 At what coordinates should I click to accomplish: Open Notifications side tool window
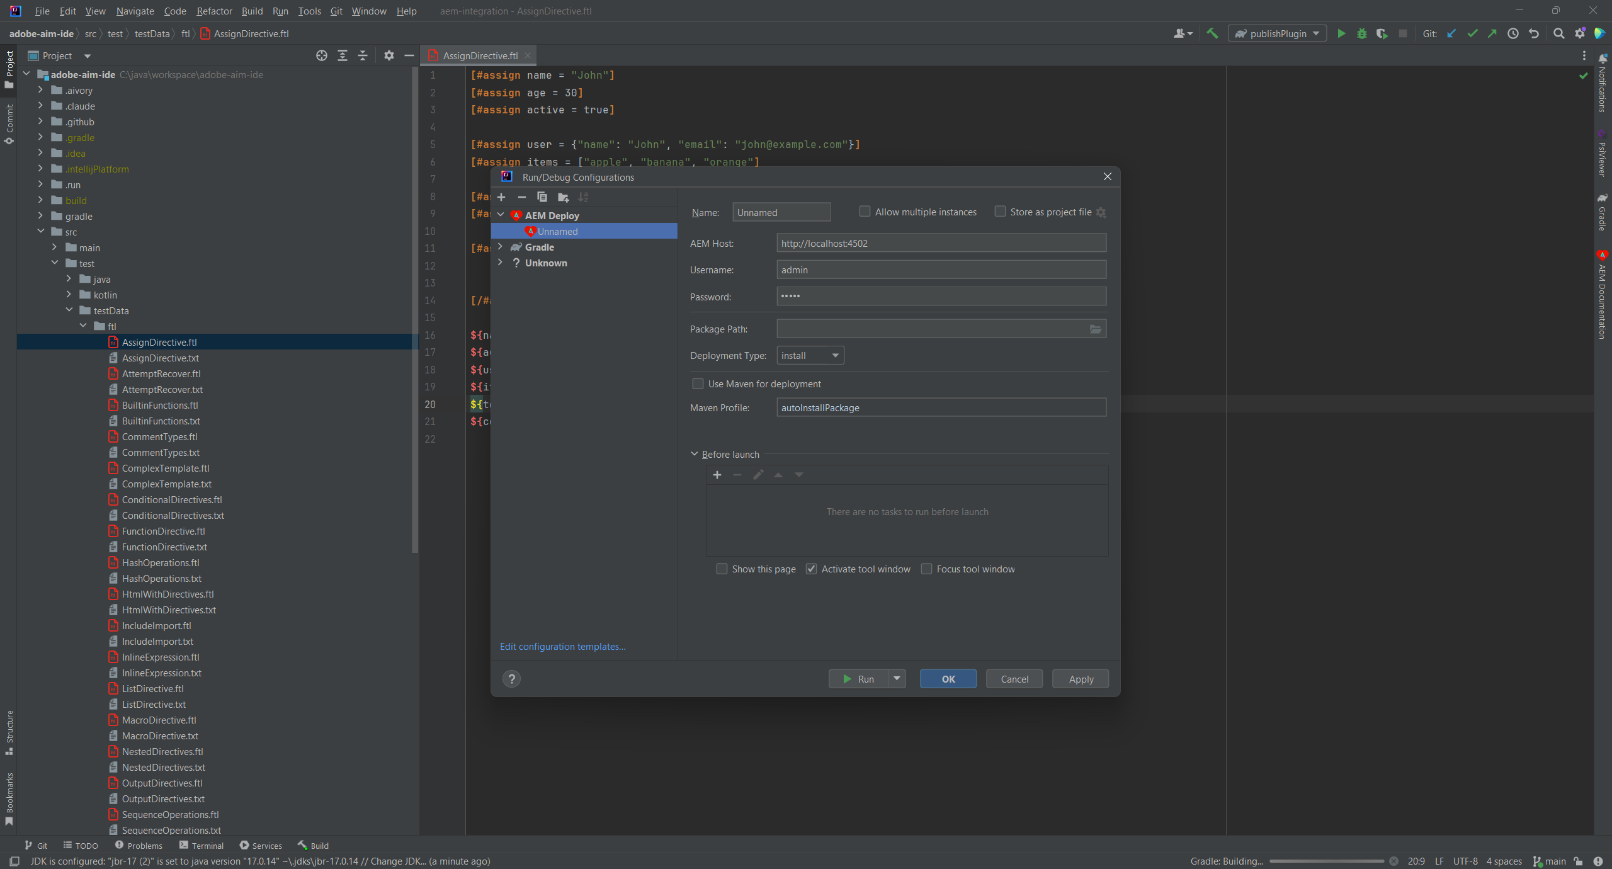point(1603,83)
